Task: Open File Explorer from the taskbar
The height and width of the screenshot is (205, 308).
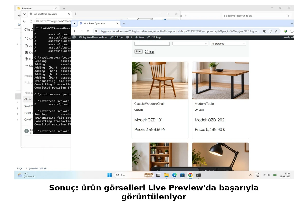Action: click(x=166, y=175)
